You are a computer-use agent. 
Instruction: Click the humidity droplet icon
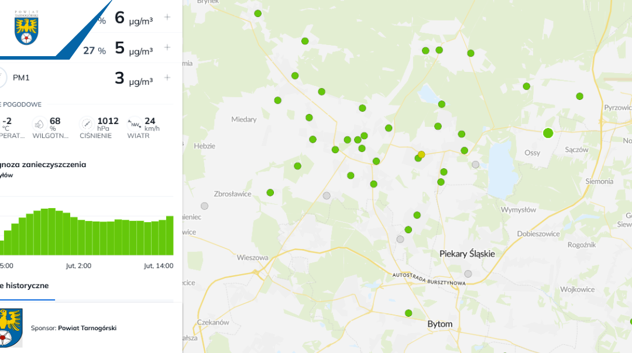39,124
